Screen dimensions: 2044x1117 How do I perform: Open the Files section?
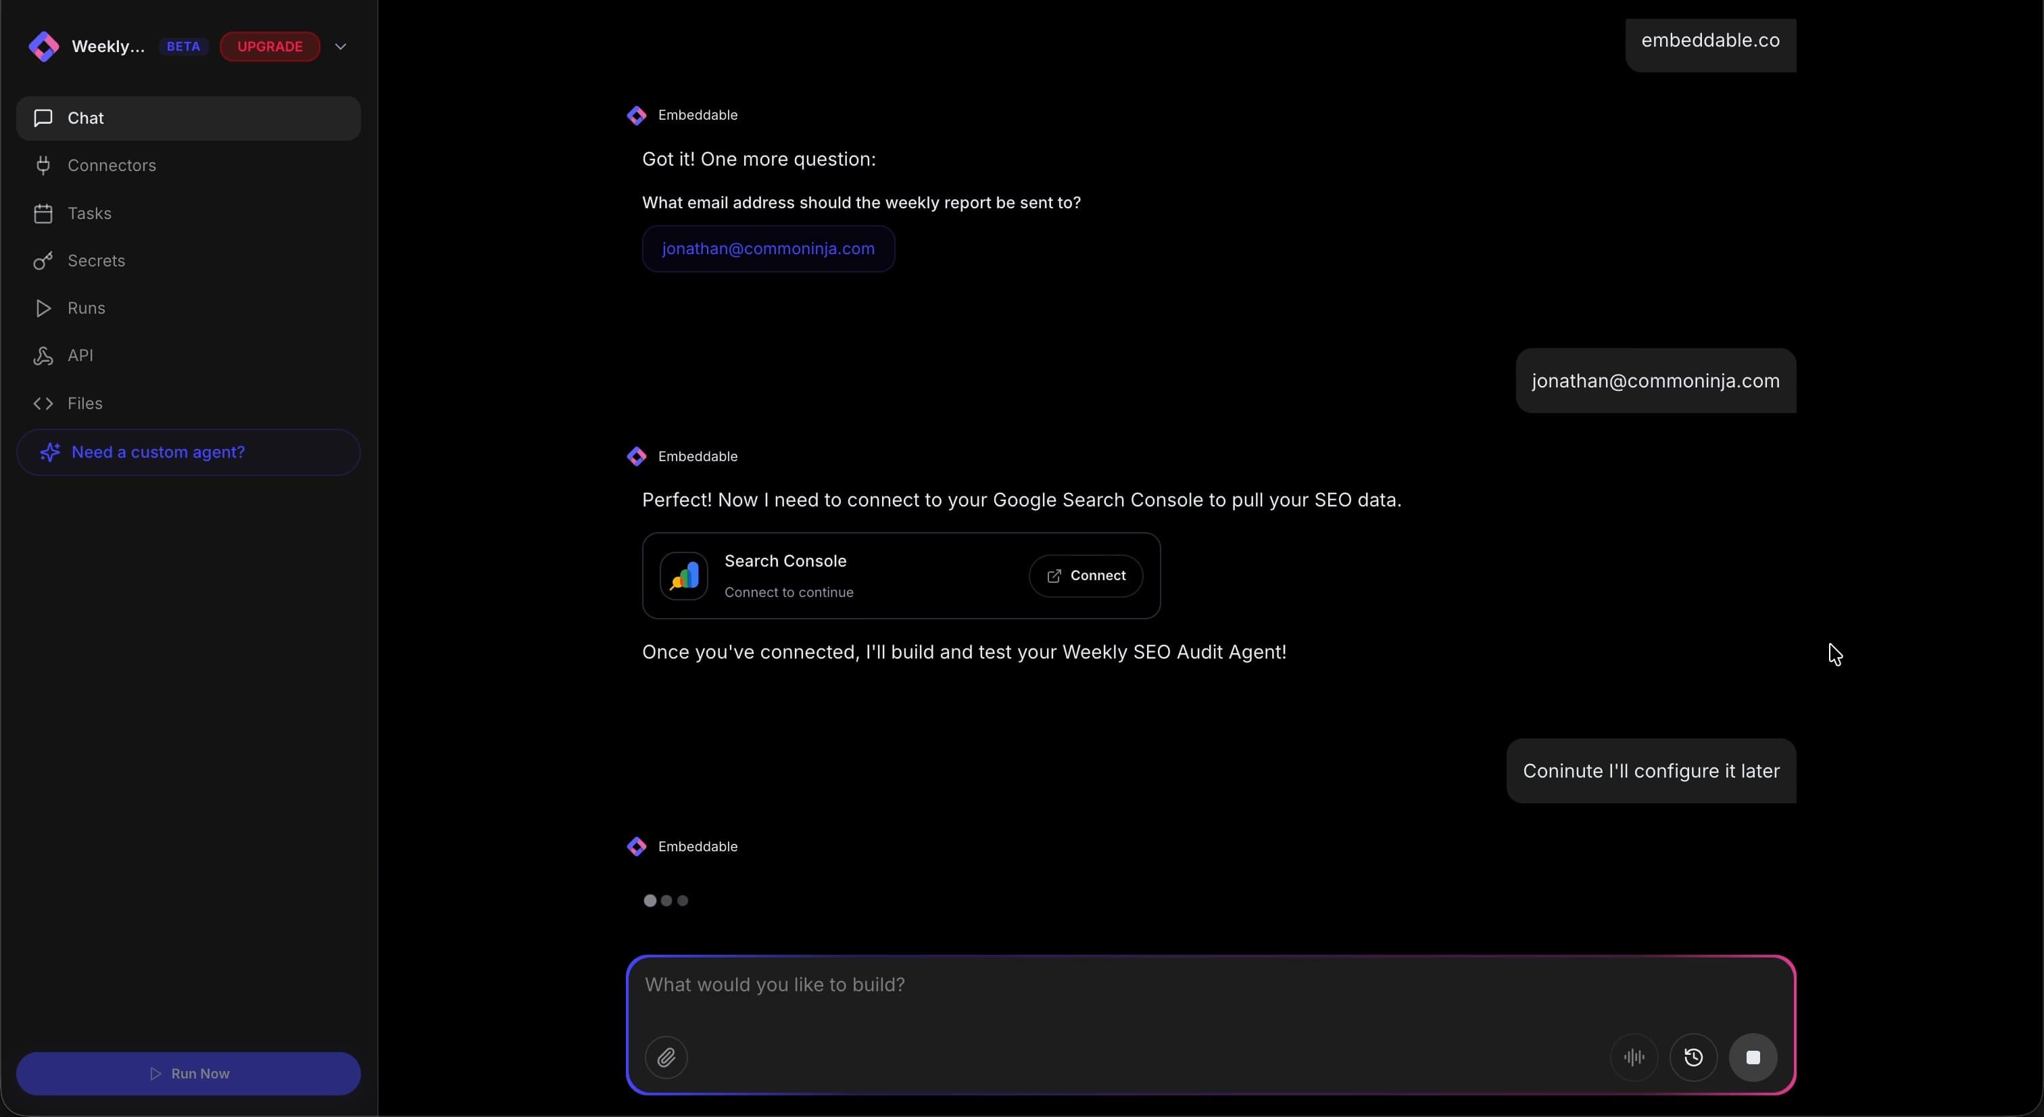pyautogui.click(x=84, y=403)
